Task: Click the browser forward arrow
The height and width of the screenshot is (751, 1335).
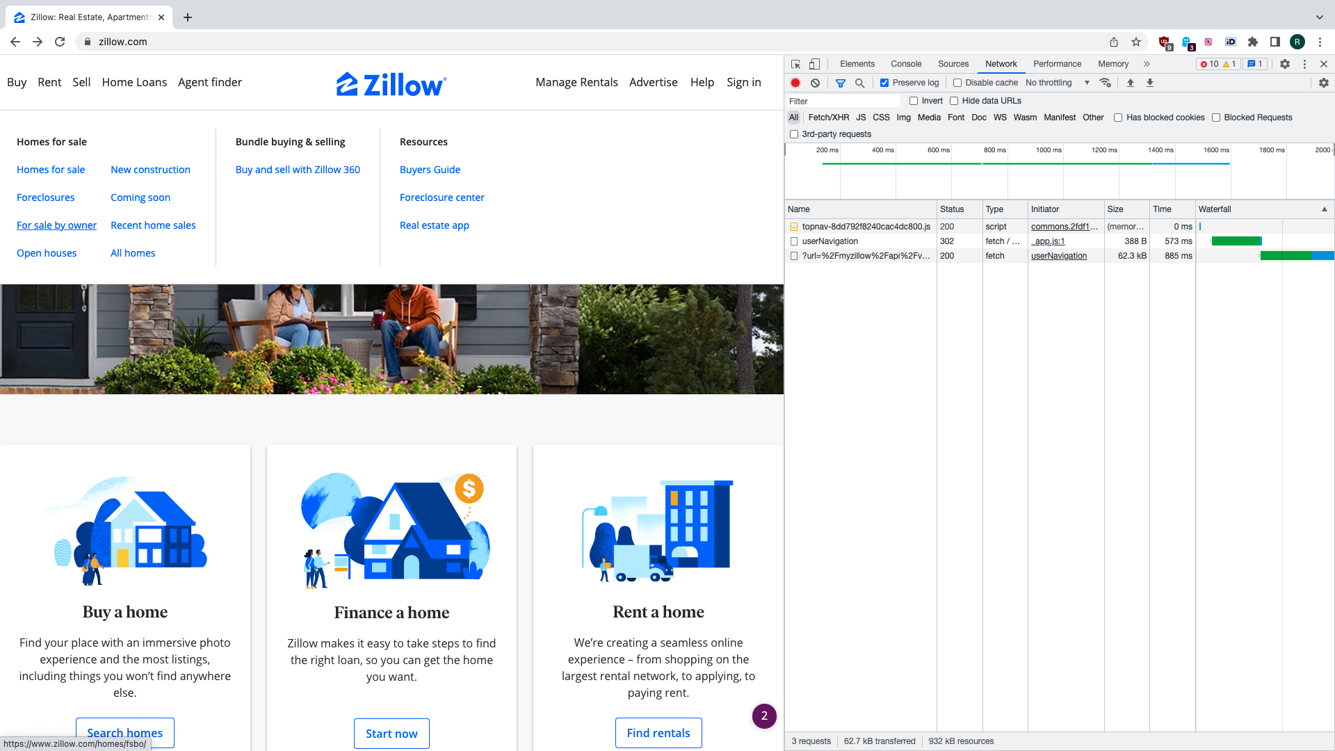Action: tap(38, 42)
